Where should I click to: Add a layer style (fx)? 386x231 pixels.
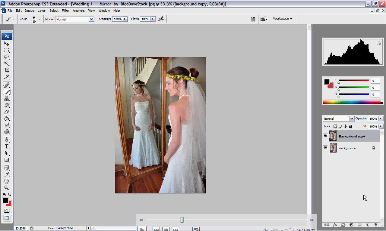pyautogui.click(x=335, y=225)
